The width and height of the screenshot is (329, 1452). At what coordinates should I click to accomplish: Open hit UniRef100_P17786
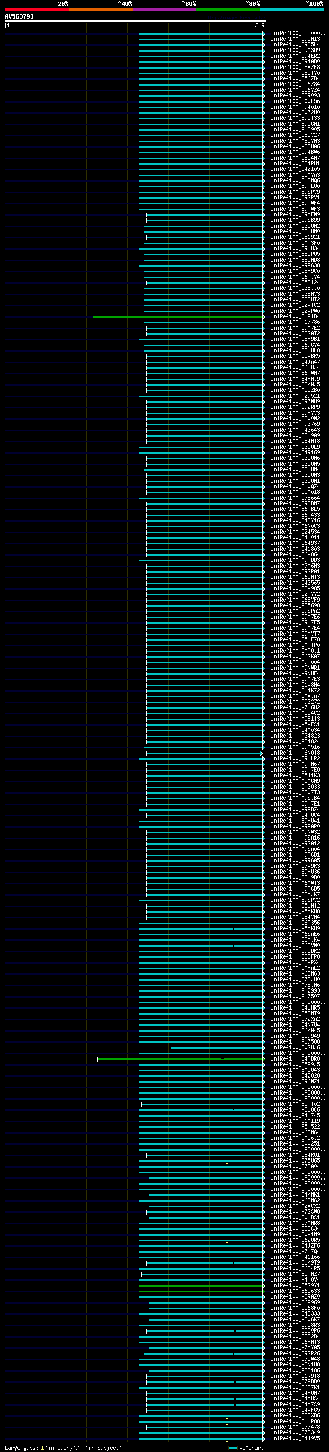coord(295,322)
